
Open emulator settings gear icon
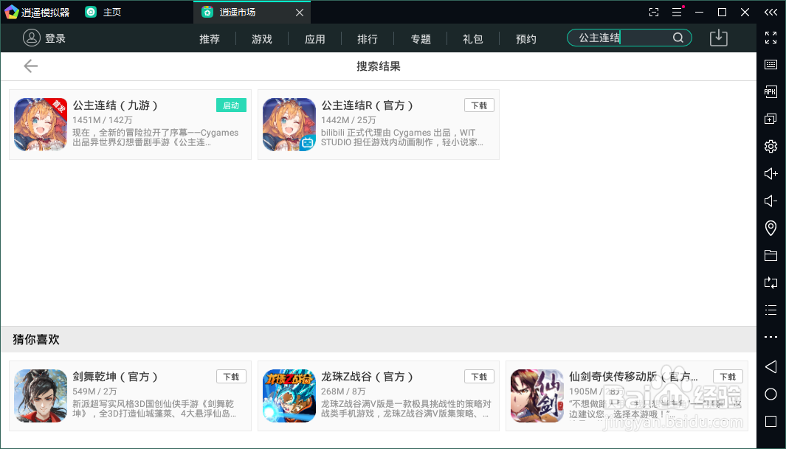pyautogui.click(x=771, y=146)
